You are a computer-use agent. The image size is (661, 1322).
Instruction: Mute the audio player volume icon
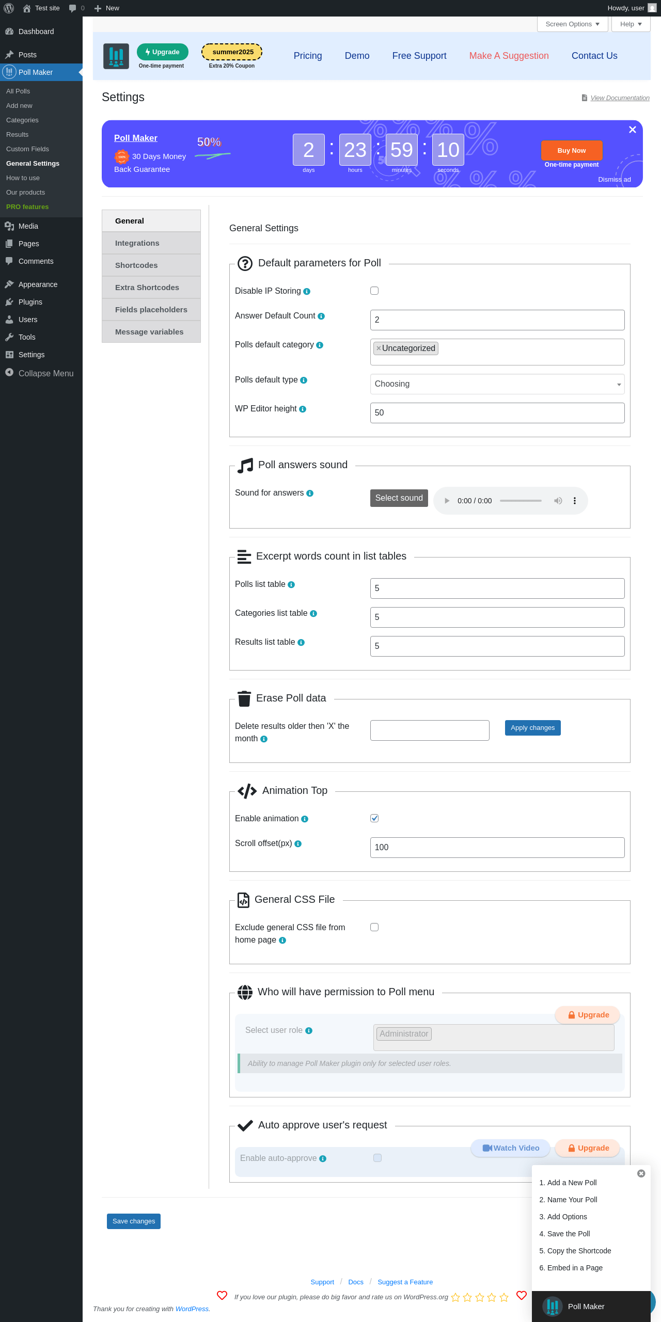(x=558, y=501)
